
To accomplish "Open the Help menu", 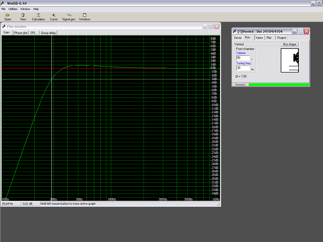I will click(36, 9).
